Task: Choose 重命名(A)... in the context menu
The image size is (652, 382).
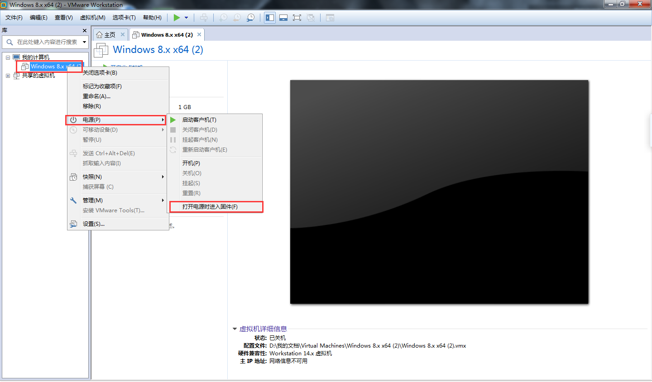Action: click(96, 96)
